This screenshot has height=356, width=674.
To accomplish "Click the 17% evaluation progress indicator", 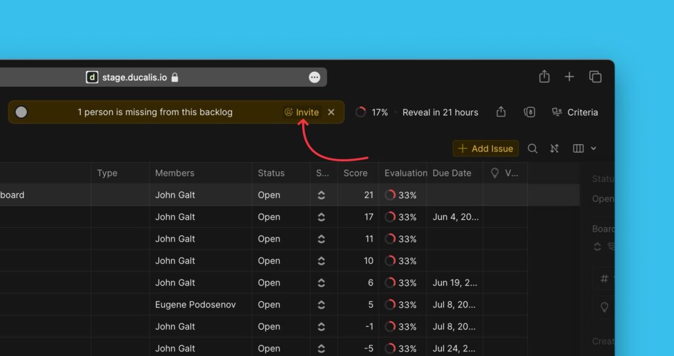I will tap(372, 112).
